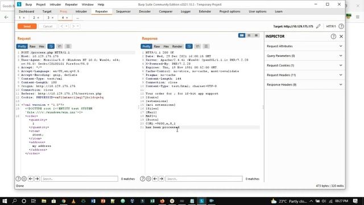Open the Help menu
This screenshot has height=205, width=364.
coord(101,5)
